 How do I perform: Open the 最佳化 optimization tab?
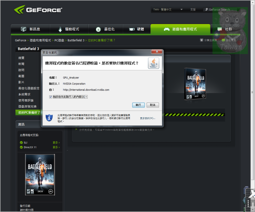coord(105,29)
